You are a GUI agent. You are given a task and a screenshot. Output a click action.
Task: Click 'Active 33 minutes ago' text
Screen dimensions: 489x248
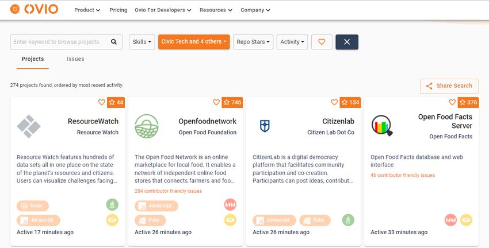399,232
